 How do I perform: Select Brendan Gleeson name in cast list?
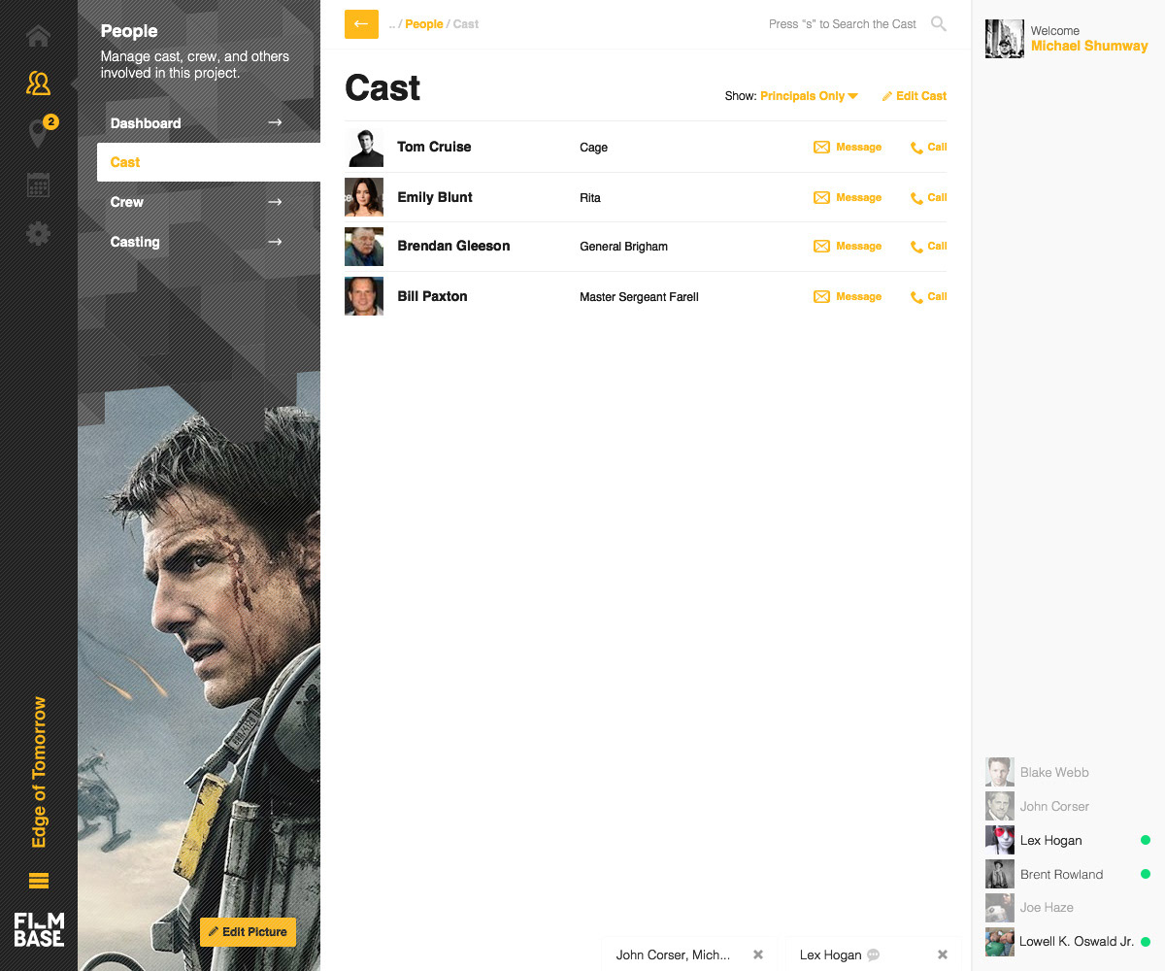pos(453,246)
